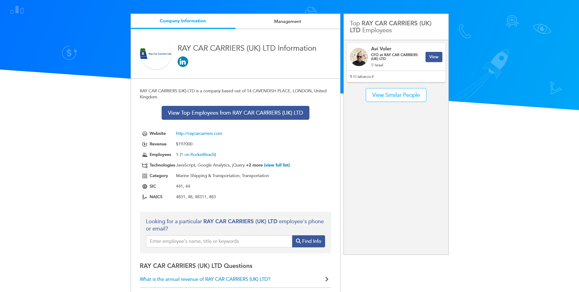Click the Category grid icon
This screenshot has height=292, width=579.
pos(145,176)
